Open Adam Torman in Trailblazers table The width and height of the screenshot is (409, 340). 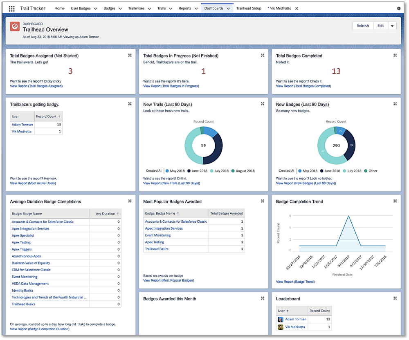click(22, 125)
